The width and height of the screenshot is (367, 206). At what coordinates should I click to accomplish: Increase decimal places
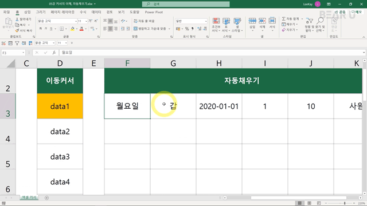pos(200,29)
